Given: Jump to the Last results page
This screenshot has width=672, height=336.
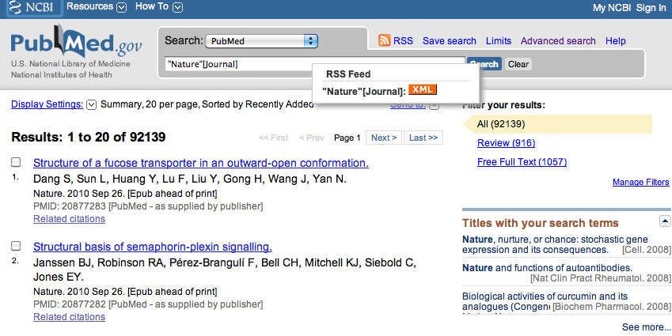Looking at the screenshot, I should (423, 138).
